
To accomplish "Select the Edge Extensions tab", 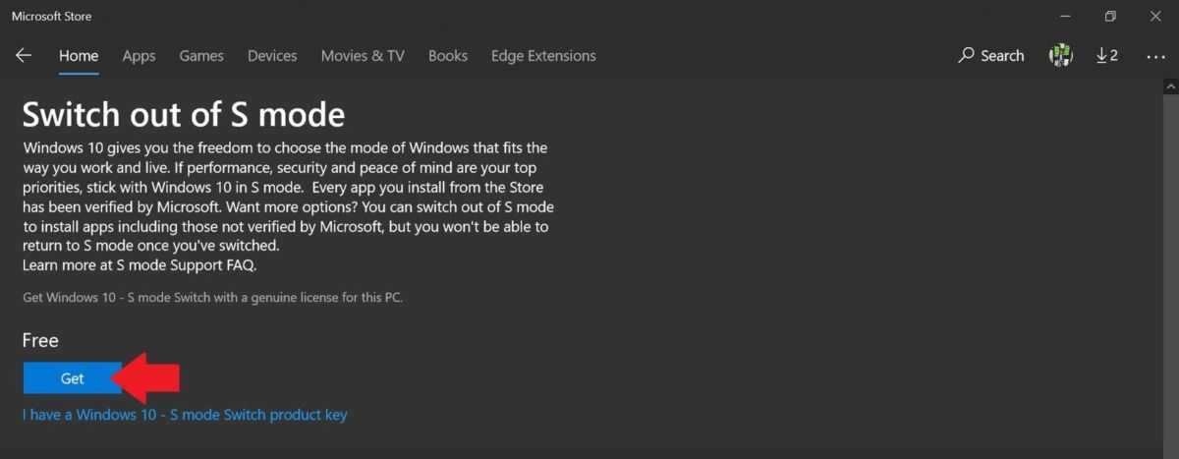I will click(543, 56).
